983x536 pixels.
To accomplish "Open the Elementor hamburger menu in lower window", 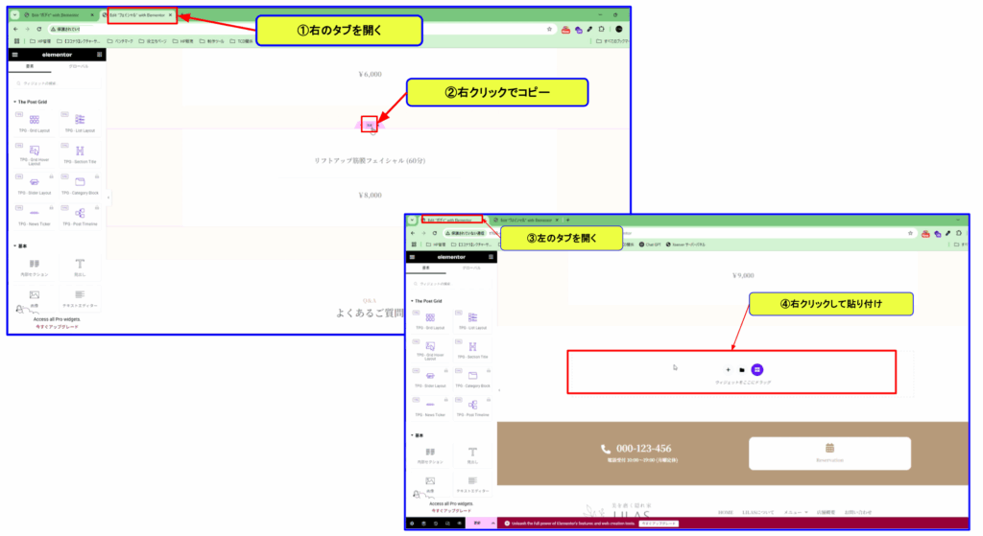I will point(412,257).
